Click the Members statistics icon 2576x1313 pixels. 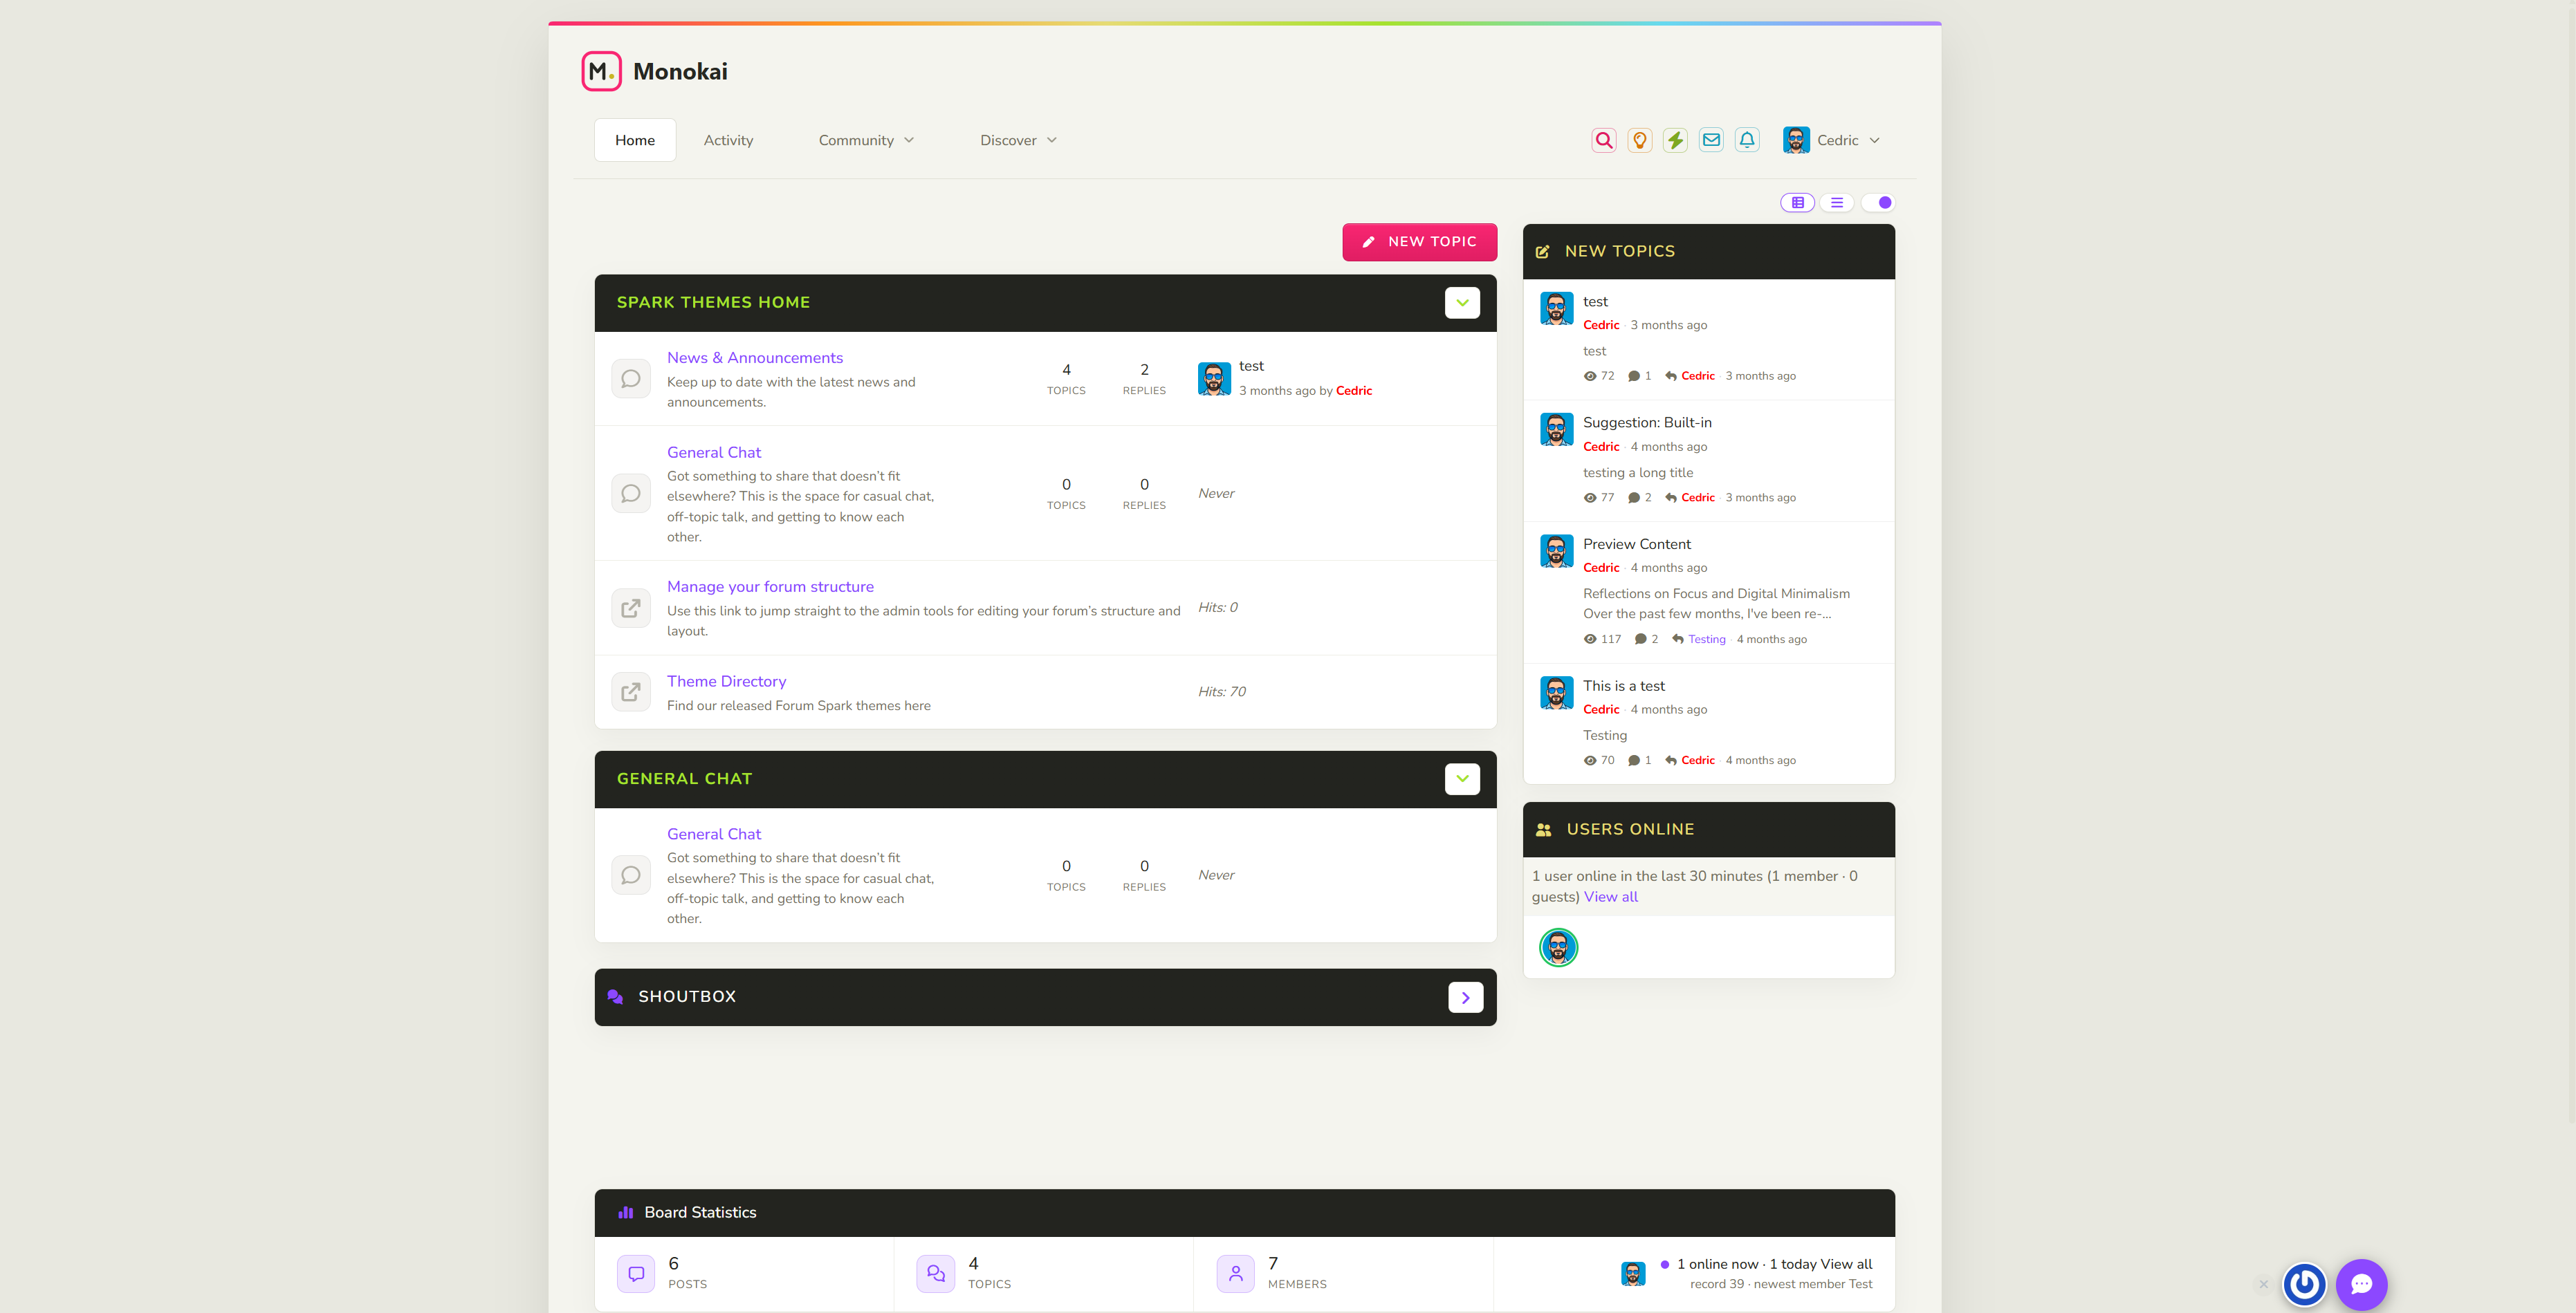pyautogui.click(x=1236, y=1274)
